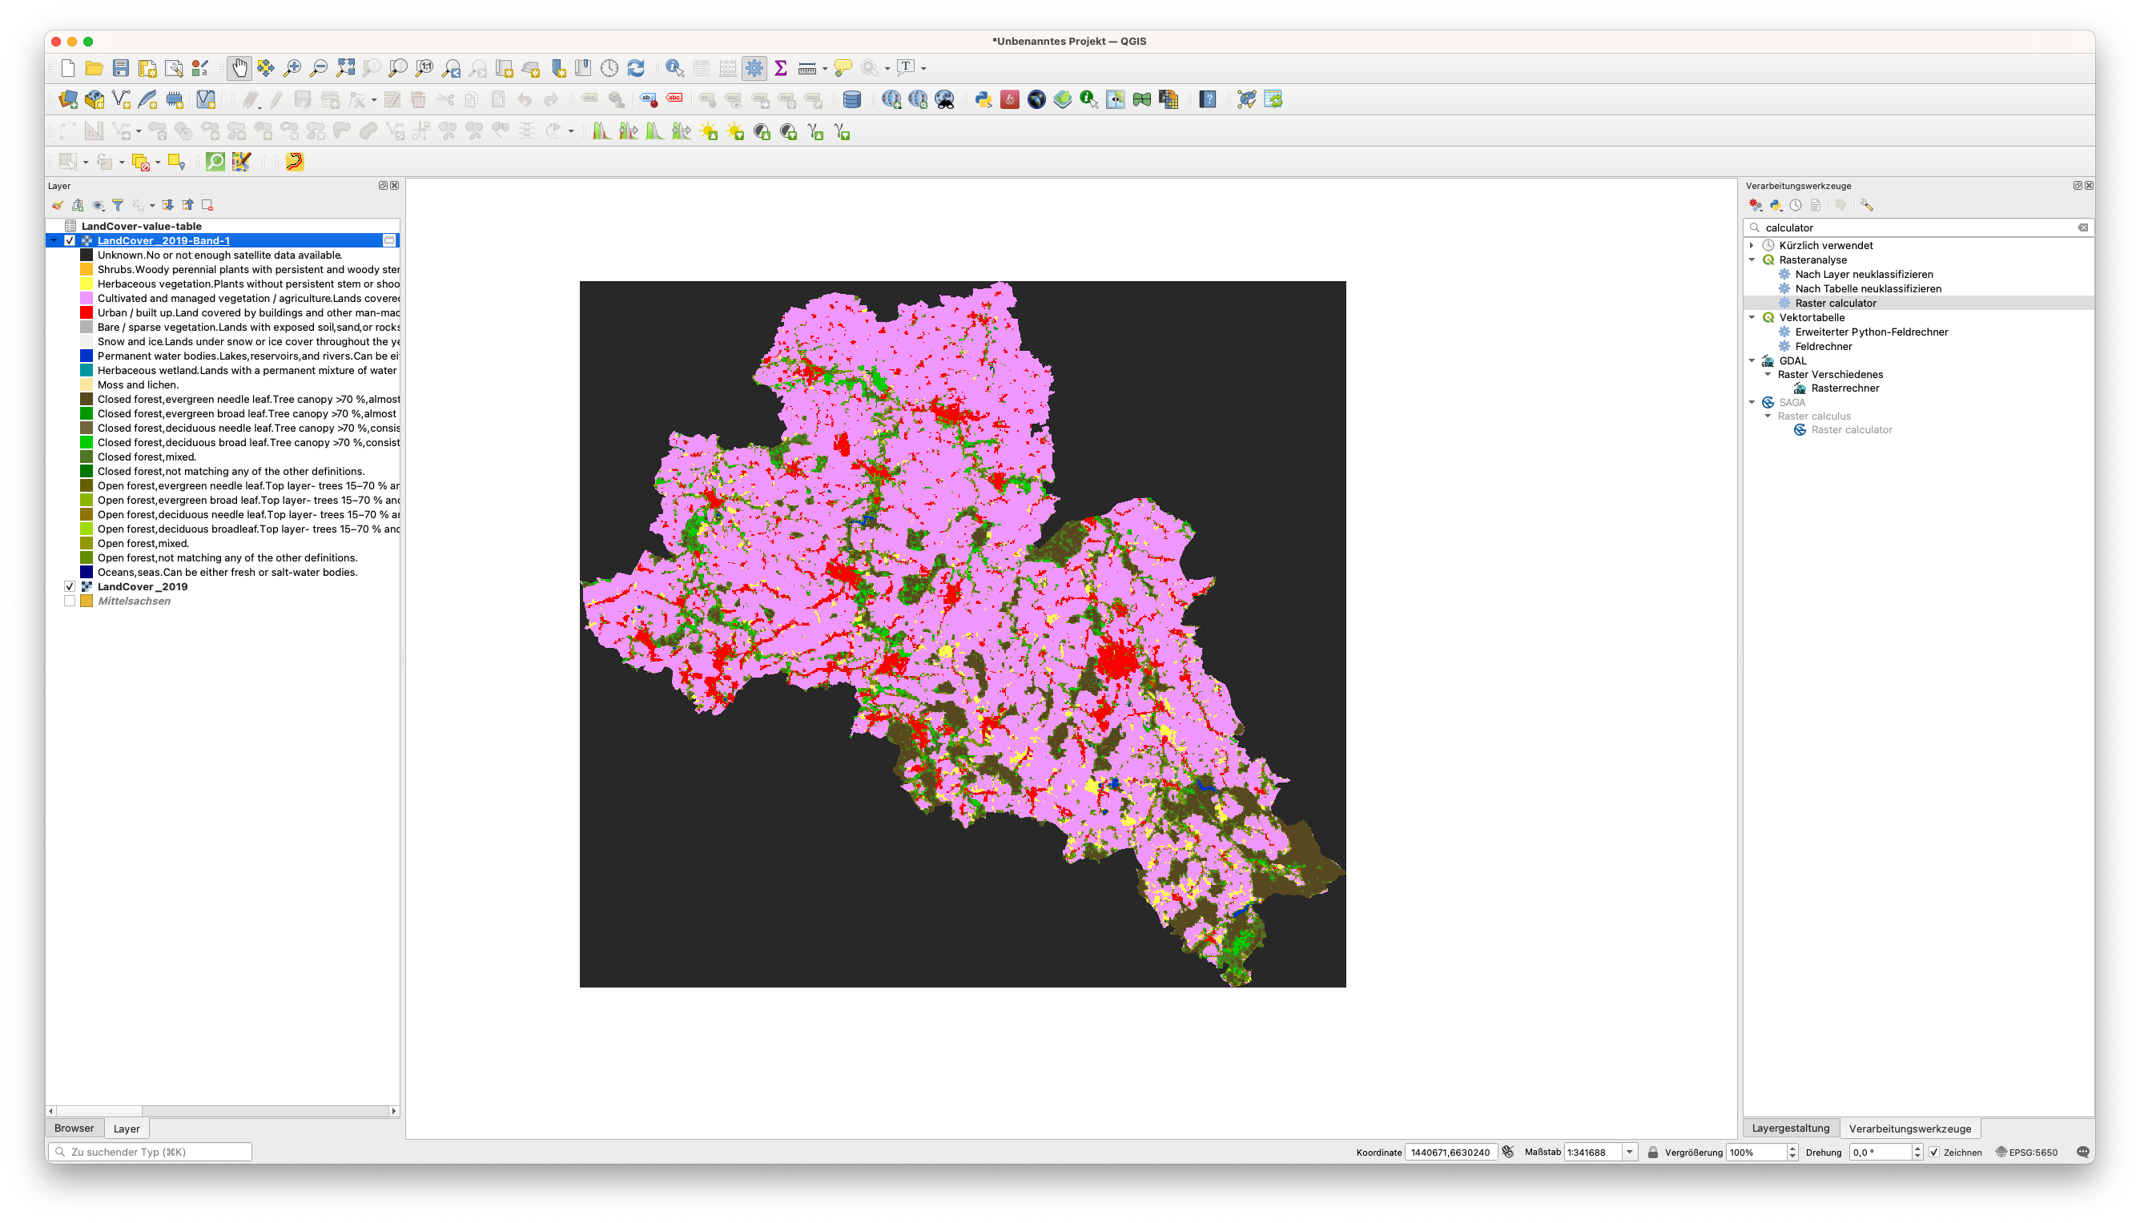Image resolution: width=2140 pixels, height=1223 pixels.
Task: Click the blue Permanent water bodies swatch
Action: tap(86, 356)
